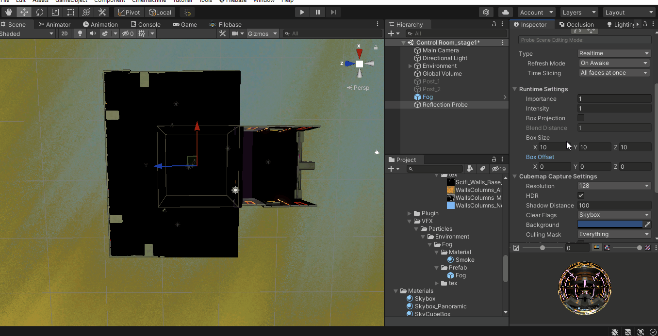Select Skybox_Panoramic material in Project
This screenshot has height=336, width=658.
pyautogui.click(x=440, y=306)
